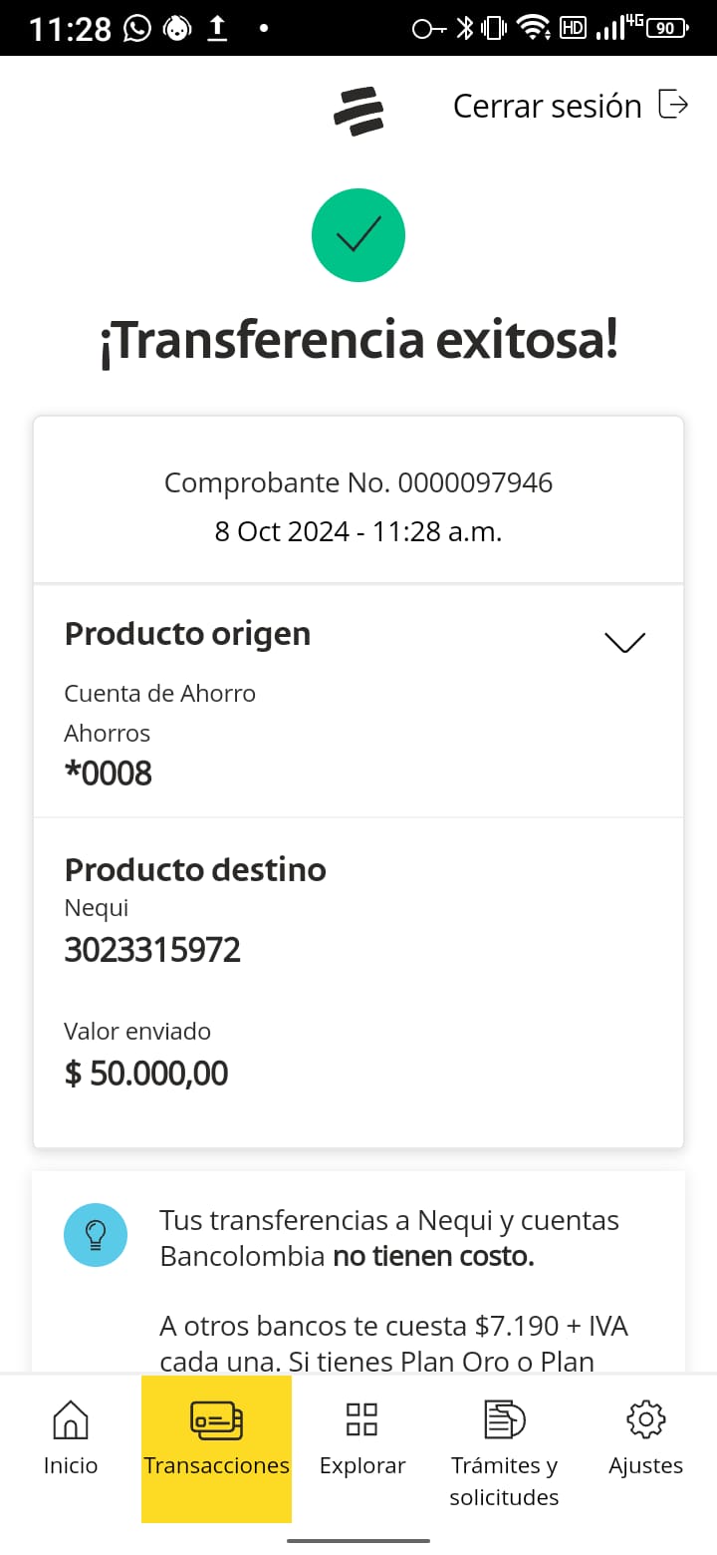Tap the Inicio house icon

(x=71, y=1418)
